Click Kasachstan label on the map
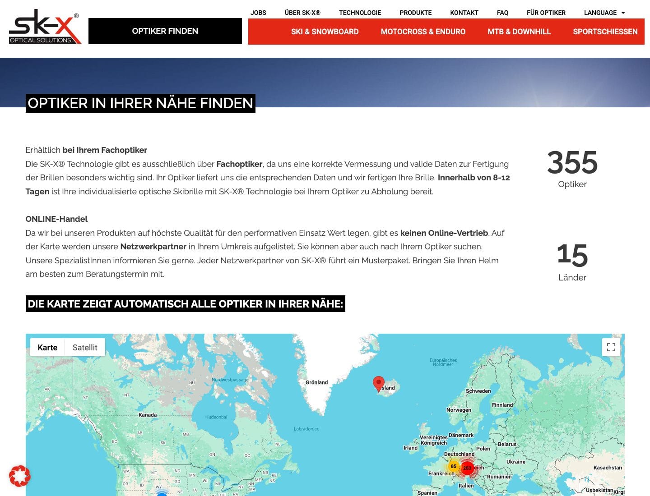This screenshot has height=496, width=650. coord(608,468)
